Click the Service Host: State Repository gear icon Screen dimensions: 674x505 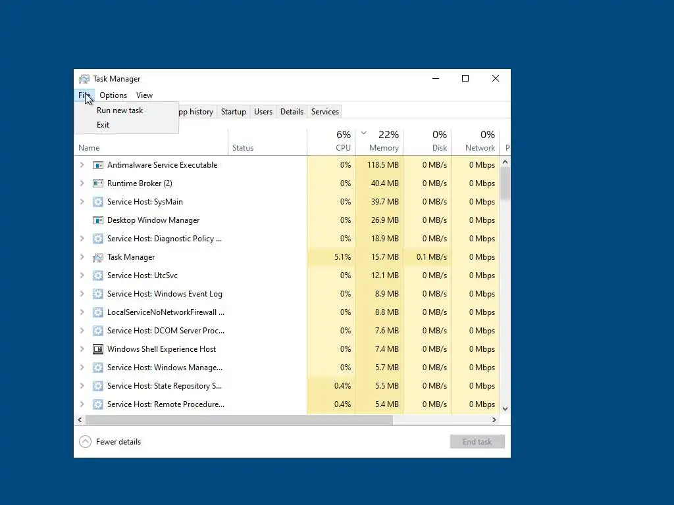pos(98,386)
